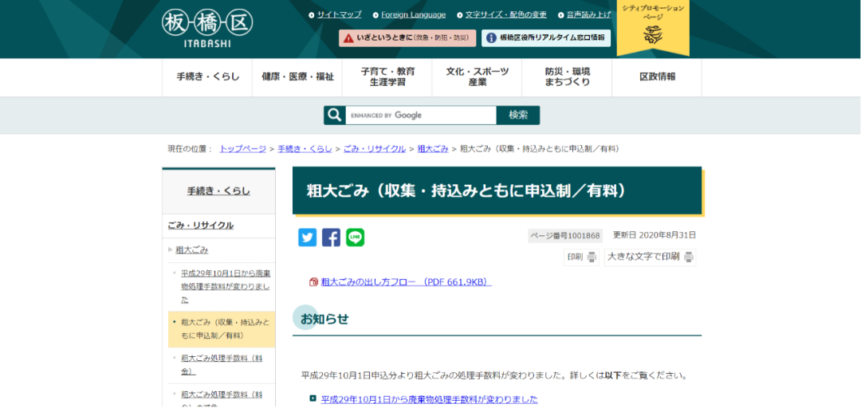Viewport: 861px width, 408px height.
Task: Open sidebar heading 手続き・くらし
Action: (218, 191)
